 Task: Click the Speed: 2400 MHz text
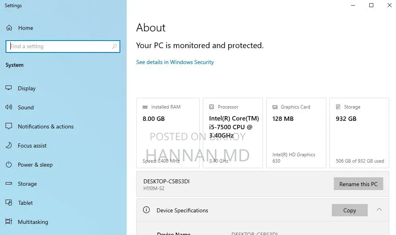coord(161,161)
